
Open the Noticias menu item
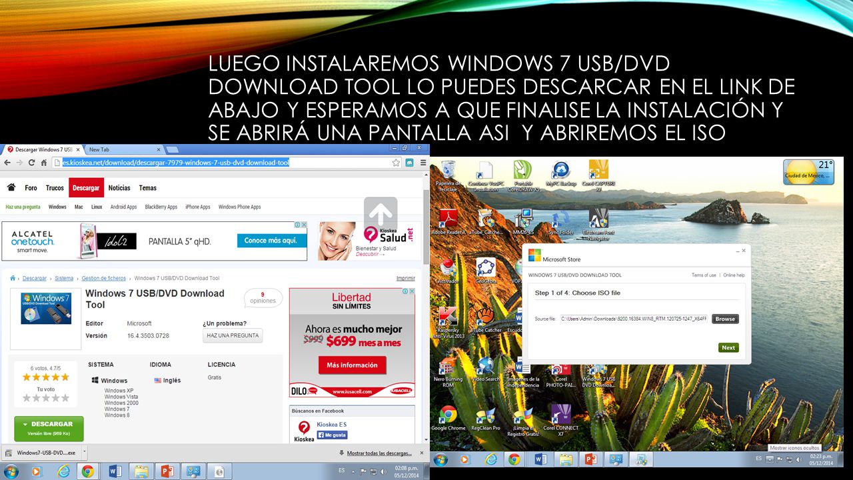119,188
